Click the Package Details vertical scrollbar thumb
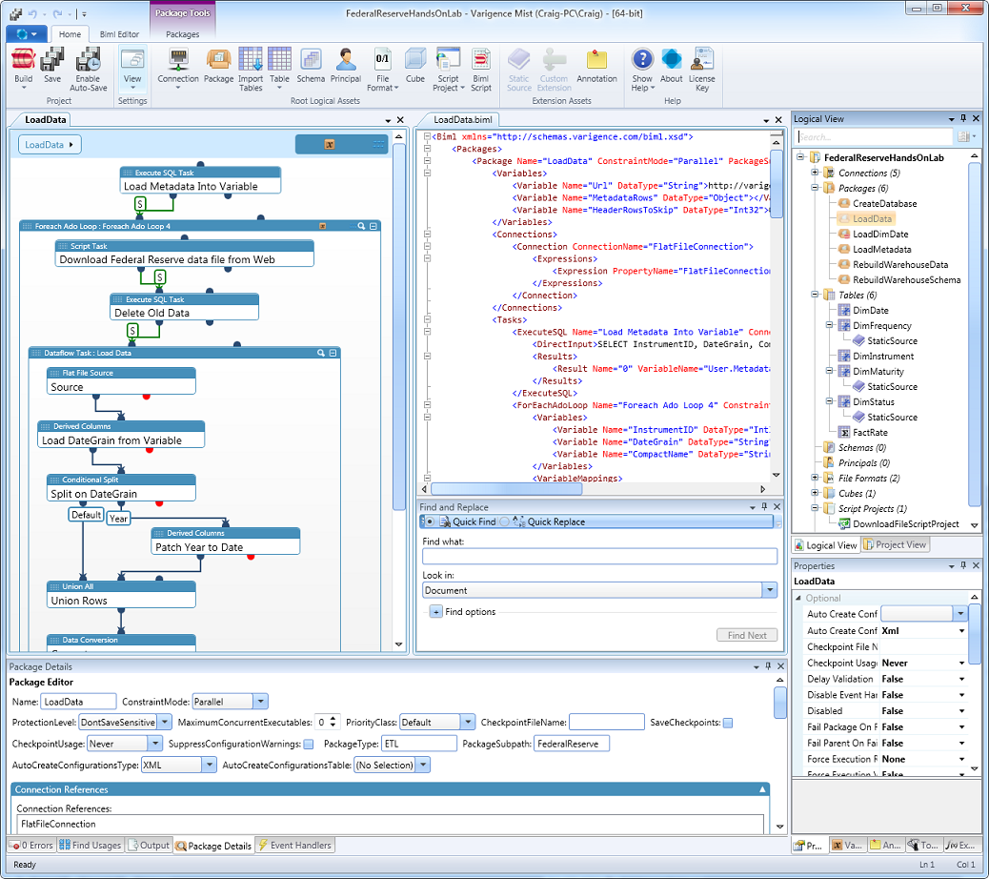The image size is (989, 879). [780, 703]
